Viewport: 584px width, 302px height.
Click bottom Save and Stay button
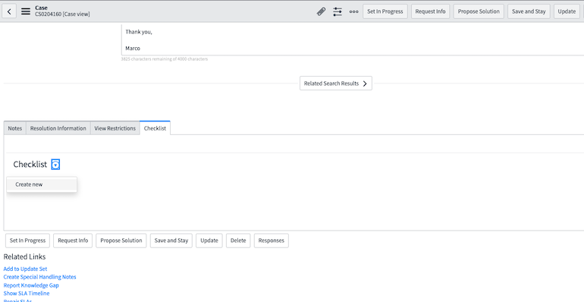coord(171,241)
